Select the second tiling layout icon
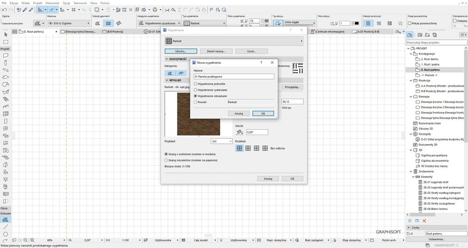Image resolution: width=468 pixels, height=248 pixels. point(248,148)
